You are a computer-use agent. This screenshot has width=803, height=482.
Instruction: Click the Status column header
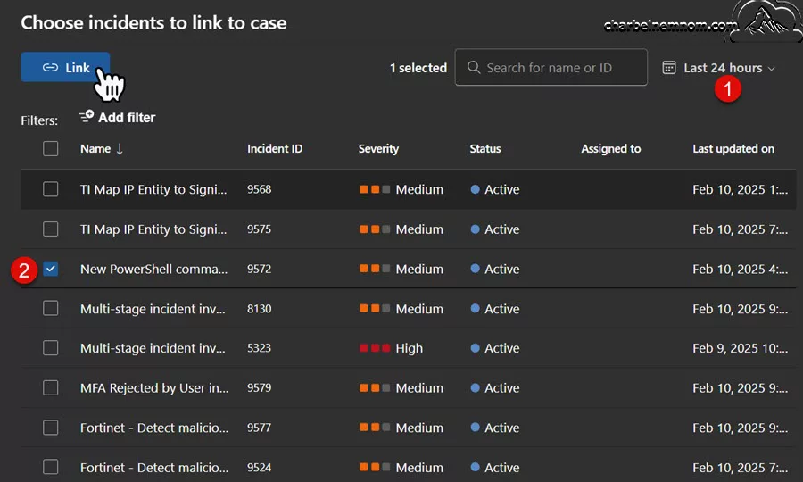485,148
